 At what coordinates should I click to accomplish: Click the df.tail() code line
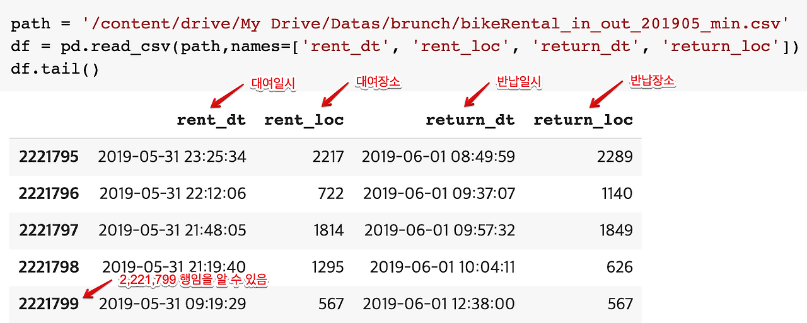(55, 68)
